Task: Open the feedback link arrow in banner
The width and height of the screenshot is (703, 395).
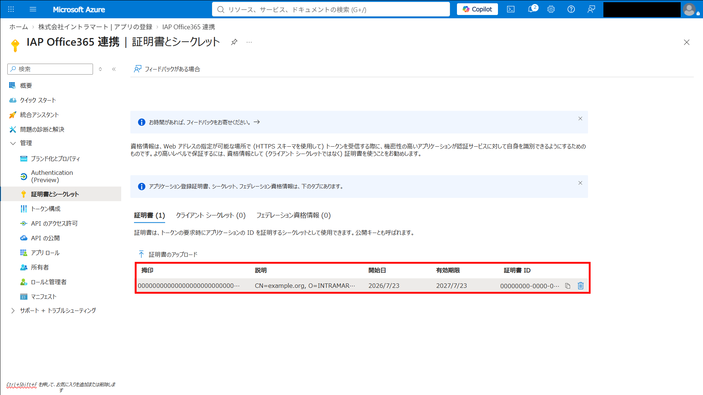Action: tap(257, 122)
